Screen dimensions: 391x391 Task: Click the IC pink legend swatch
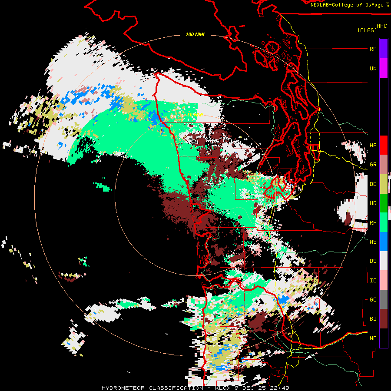(384, 280)
